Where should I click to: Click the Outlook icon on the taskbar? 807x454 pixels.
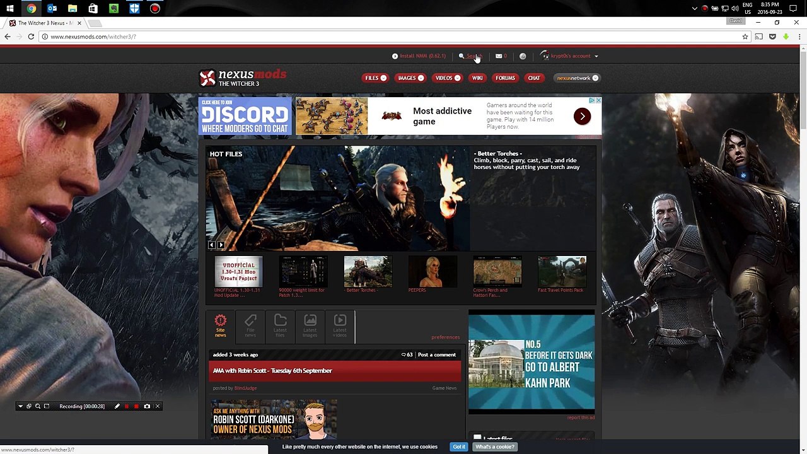pyautogui.click(x=52, y=9)
